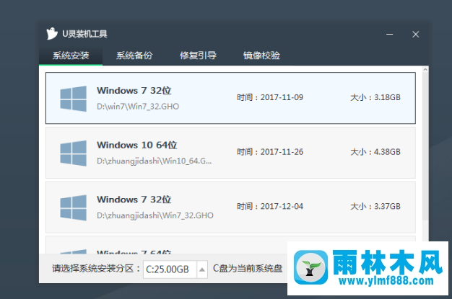Viewport: 452px width, 299px height.
Task: Click Windows logo of D:\zhuangjidashi\Win7_32.GHO entry
Action: pyautogui.click(x=73, y=207)
